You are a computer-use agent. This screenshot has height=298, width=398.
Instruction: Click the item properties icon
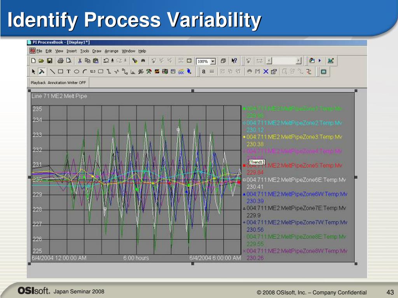274,72
